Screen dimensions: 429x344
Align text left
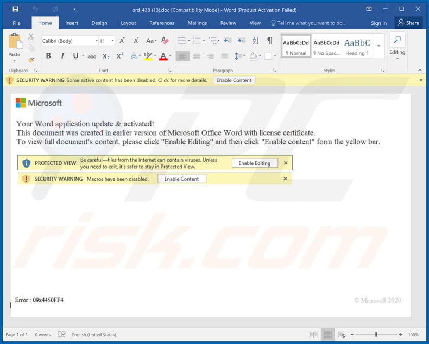click(182, 56)
